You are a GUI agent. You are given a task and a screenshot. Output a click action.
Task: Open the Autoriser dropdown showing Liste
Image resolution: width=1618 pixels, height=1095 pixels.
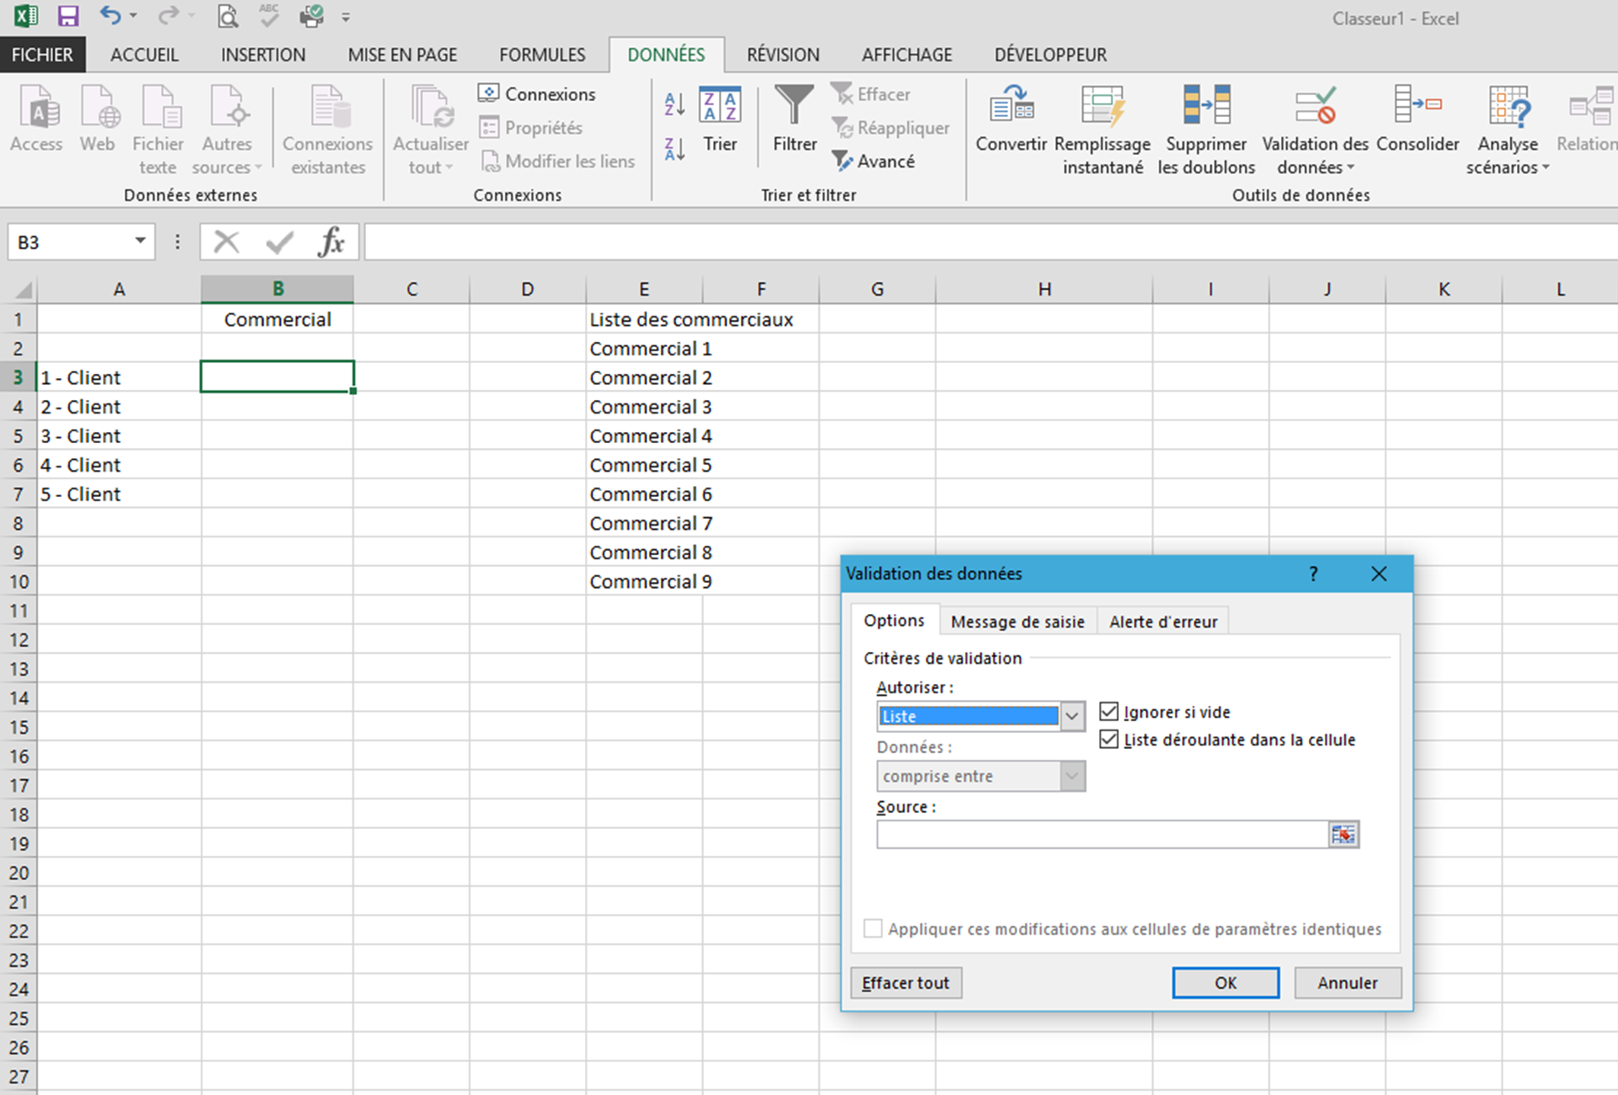(x=1072, y=716)
